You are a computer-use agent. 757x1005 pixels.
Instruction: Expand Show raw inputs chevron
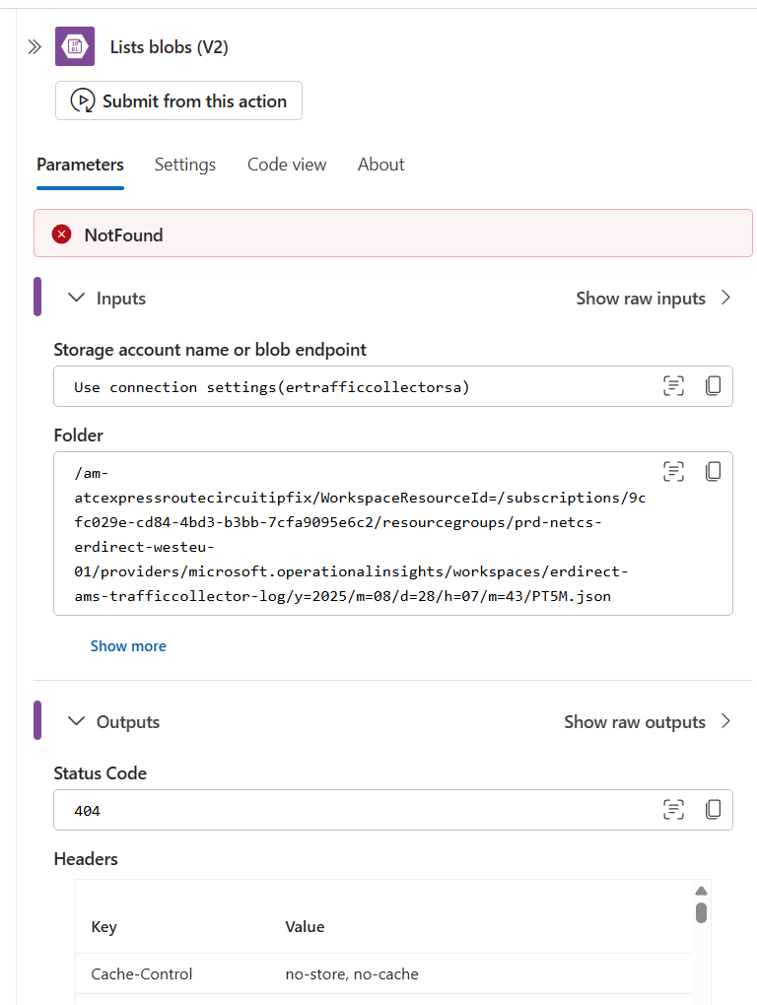pyautogui.click(x=726, y=298)
